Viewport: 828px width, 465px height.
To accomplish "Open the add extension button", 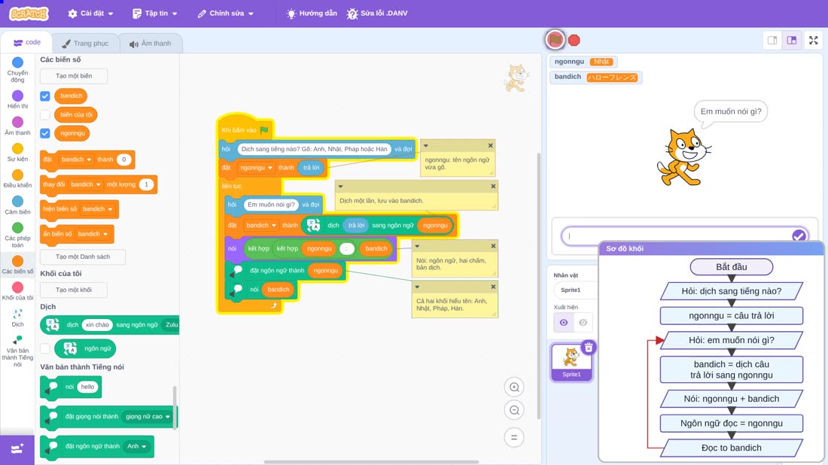I will point(17,449).
